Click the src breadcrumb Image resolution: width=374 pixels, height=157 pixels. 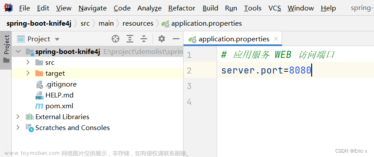coord(85,23)
